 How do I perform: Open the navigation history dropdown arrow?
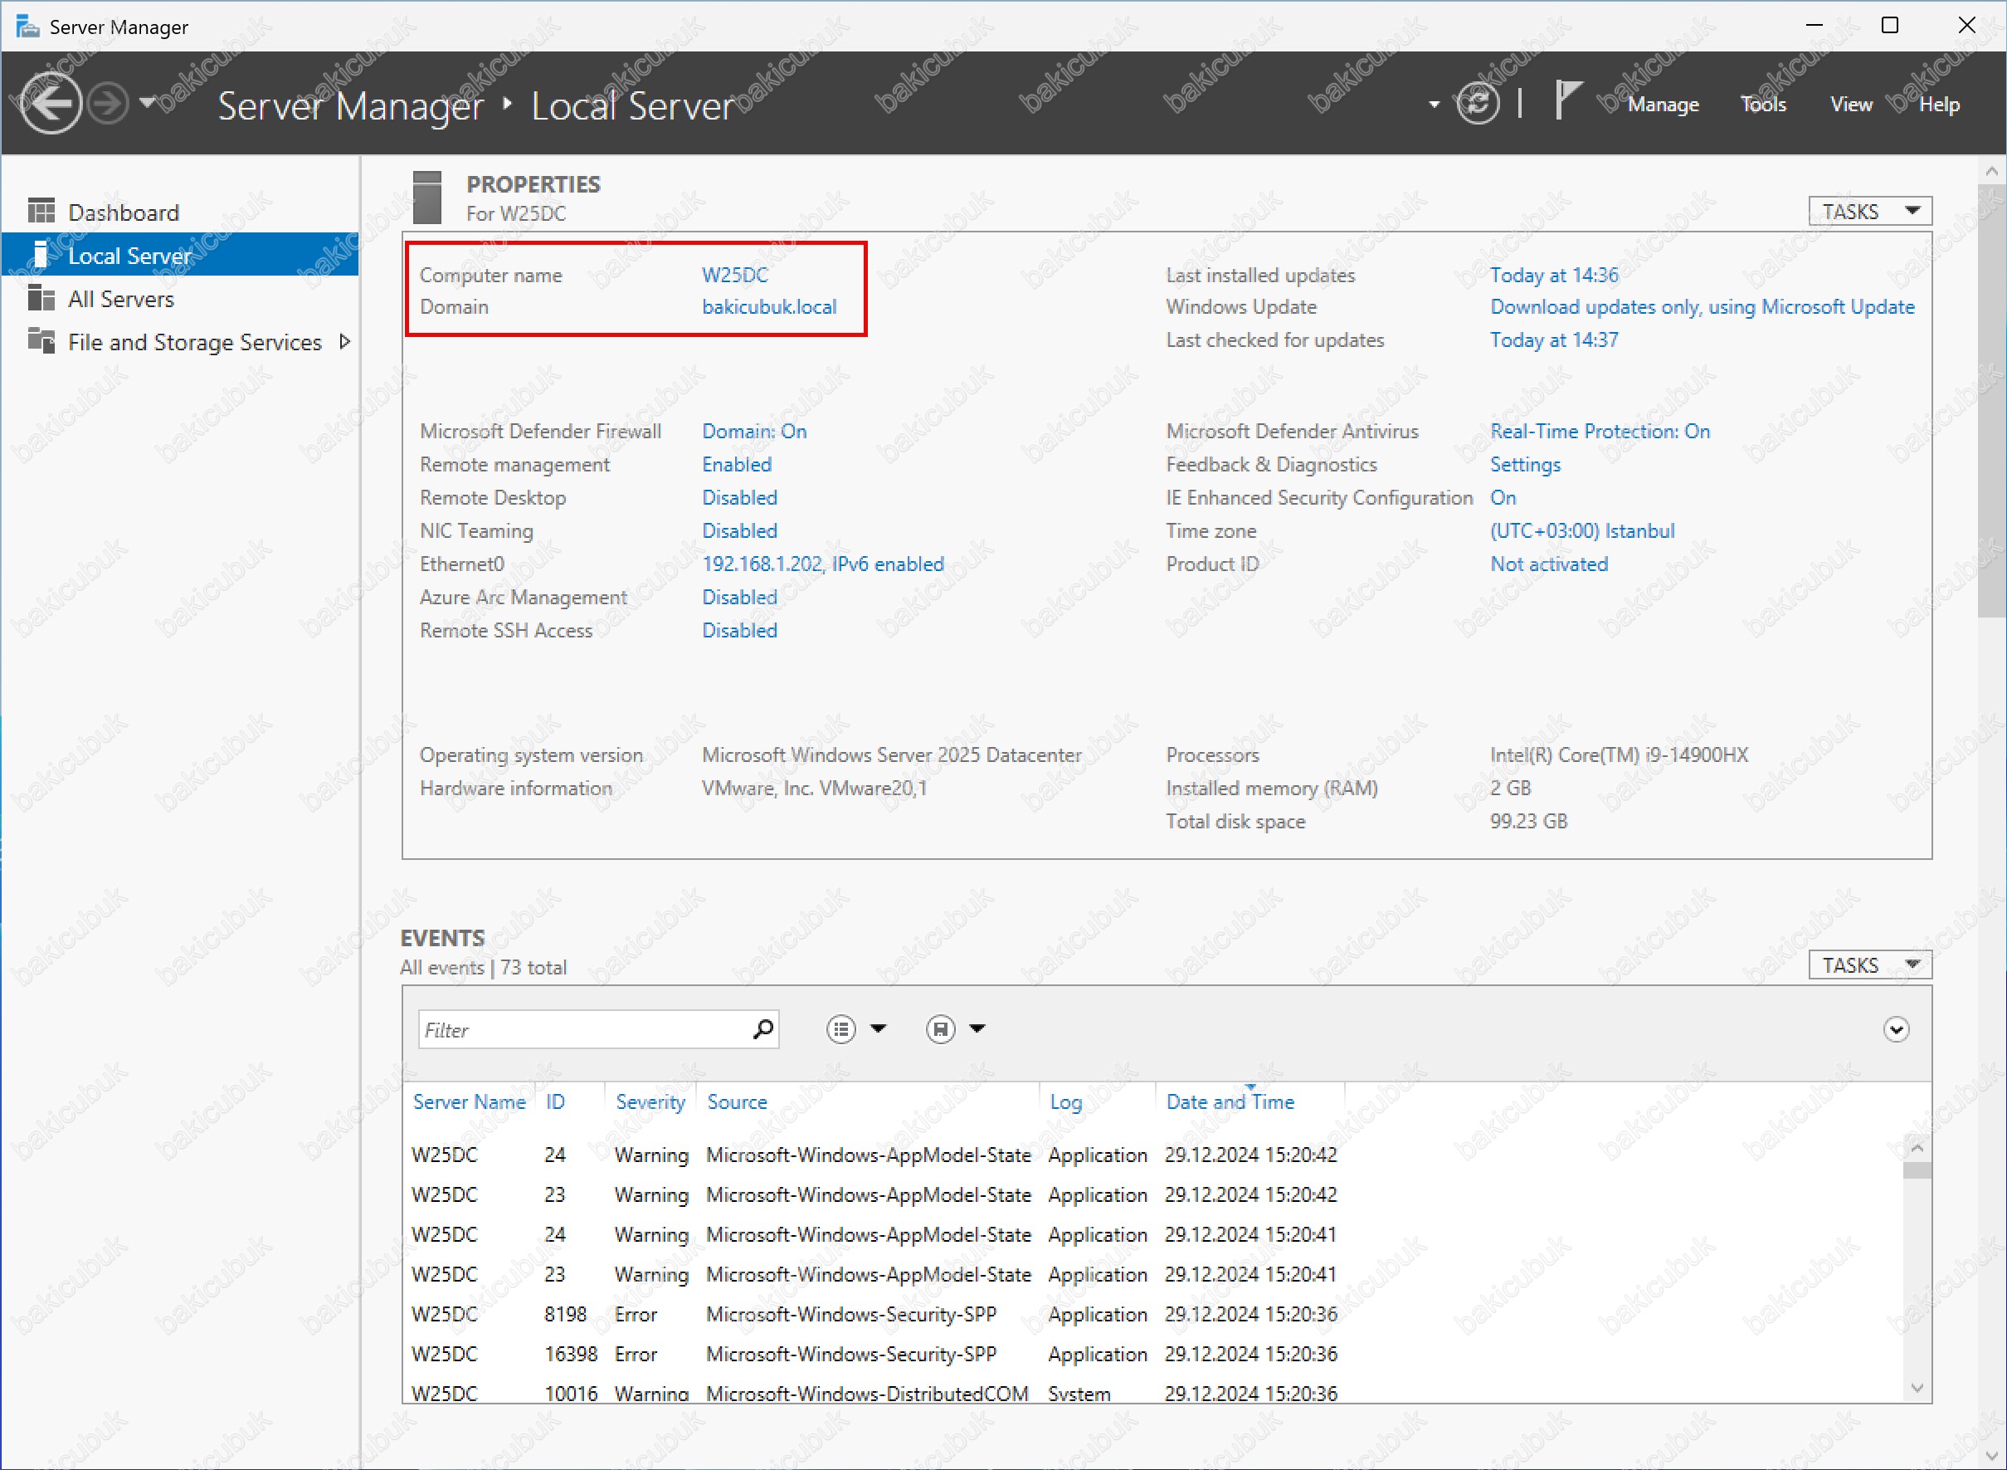coord(148,101)
